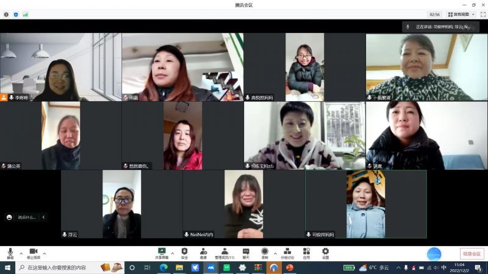Enter full screen mode via top-right icon

point(483,14)
